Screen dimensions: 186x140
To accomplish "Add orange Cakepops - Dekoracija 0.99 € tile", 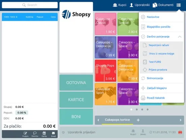I will 128,71.
